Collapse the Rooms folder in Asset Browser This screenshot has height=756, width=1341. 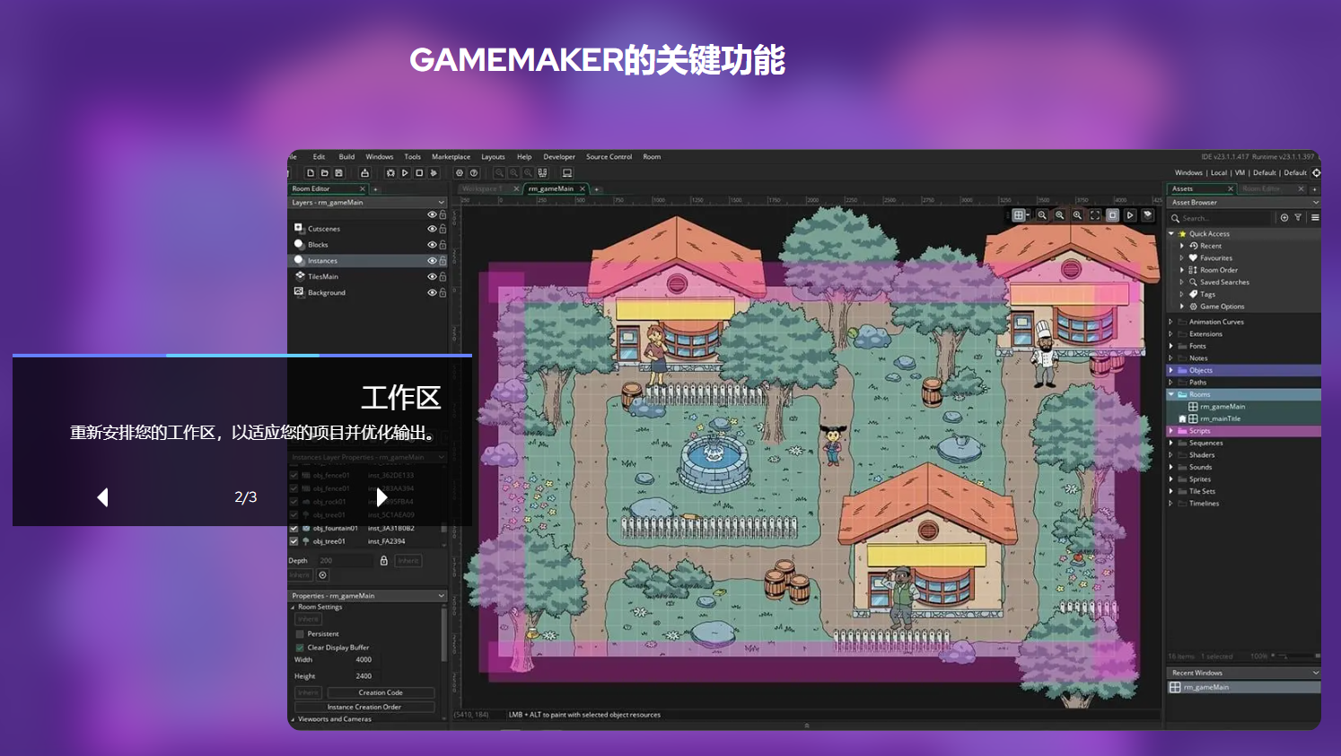tap(1171, 394)
